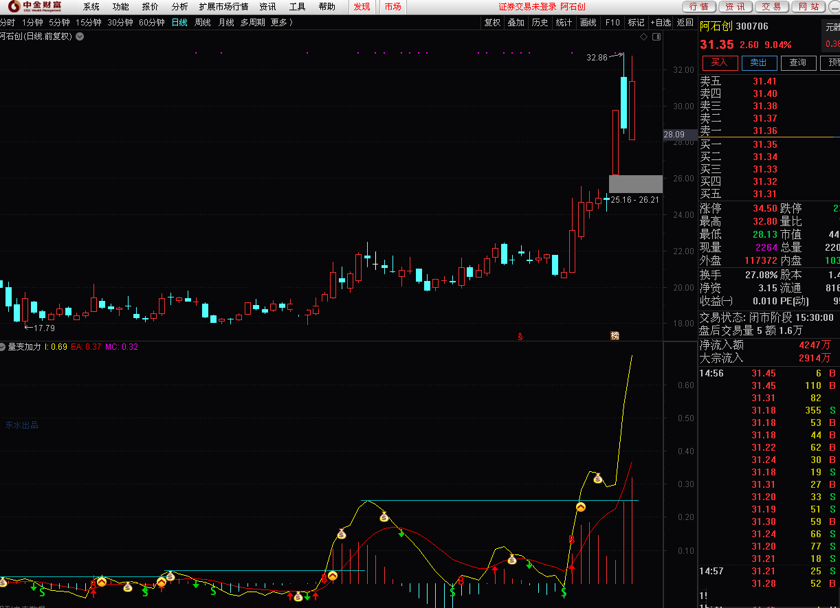Click the 17.79 low price label
Image resolution: width=840 pixels, height=608 pixels.
[x=44, y=328]
